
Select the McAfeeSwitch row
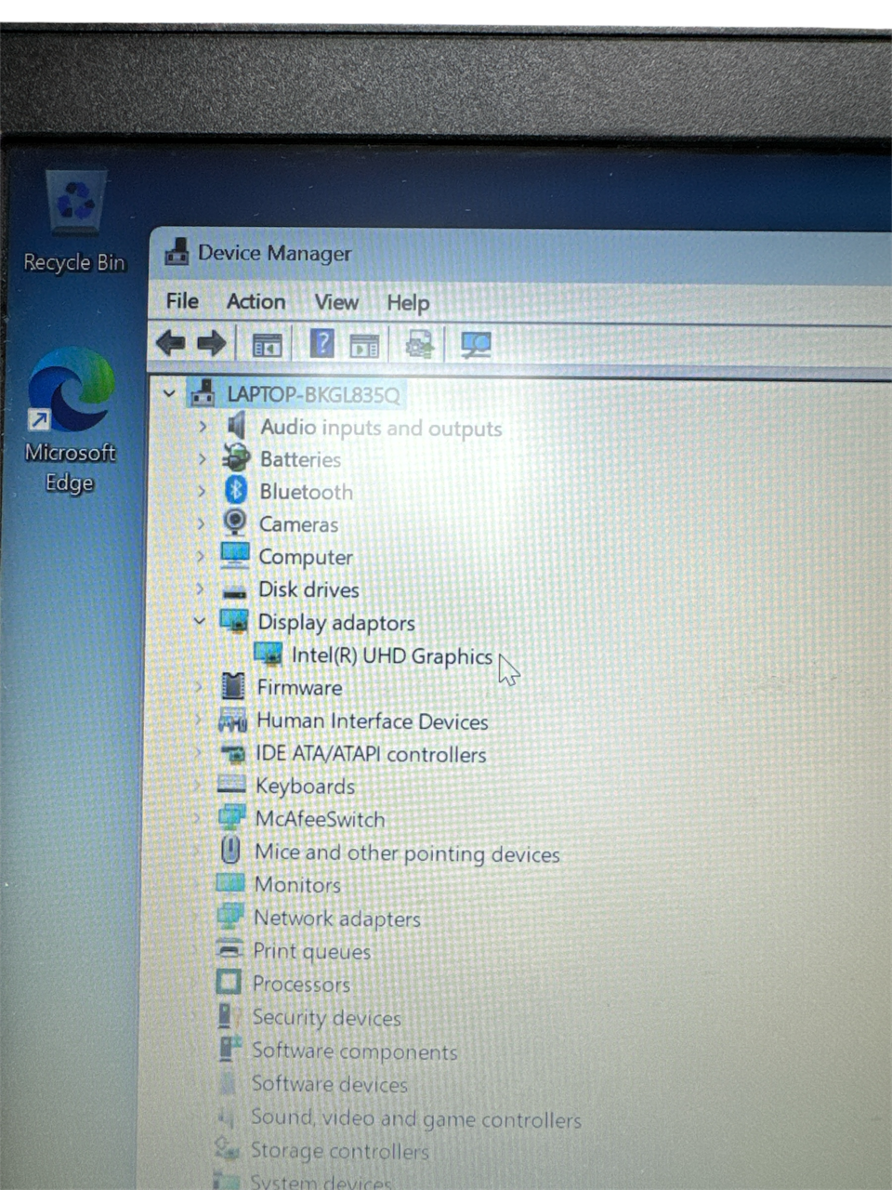320,819
